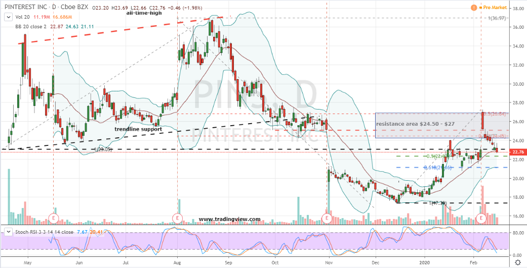527x268 pixels.
Task: Click the May label on time axis
Action: (28, 263)
